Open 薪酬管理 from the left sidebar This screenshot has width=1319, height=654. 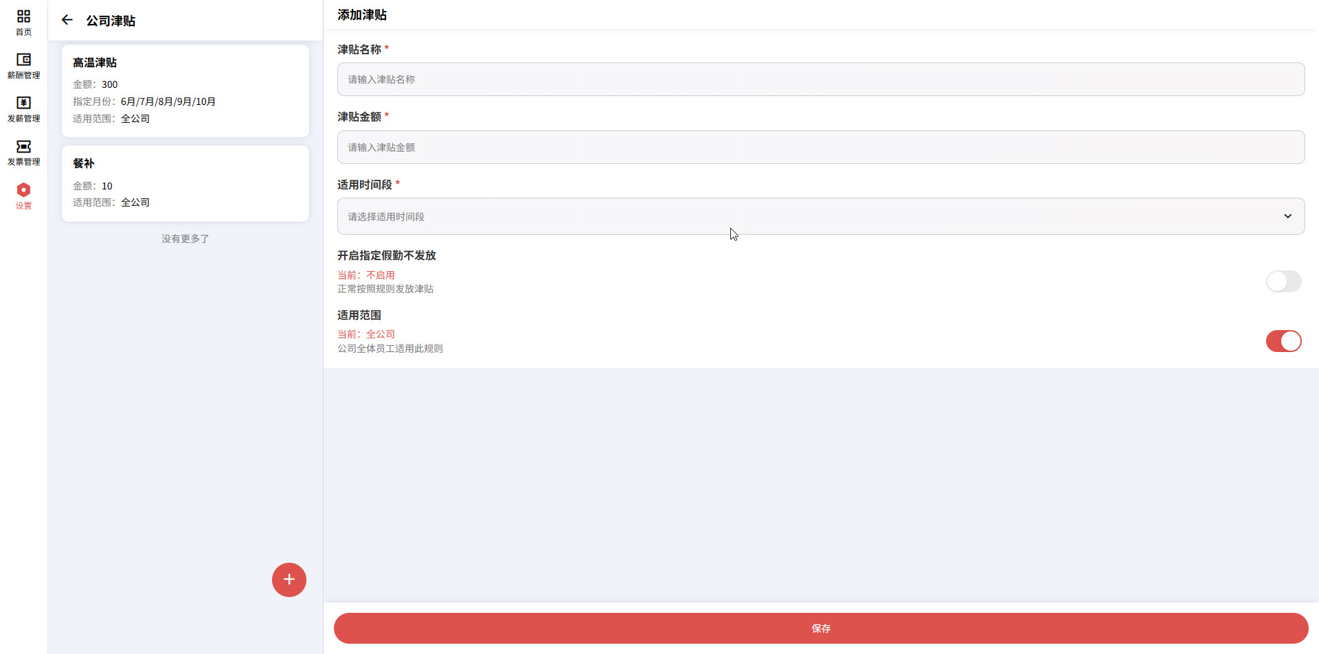[23, 66]
